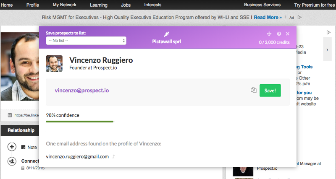Click the lock icon beside 8/11/2015
Screen dimensions: 336x179
click(23, 168)
